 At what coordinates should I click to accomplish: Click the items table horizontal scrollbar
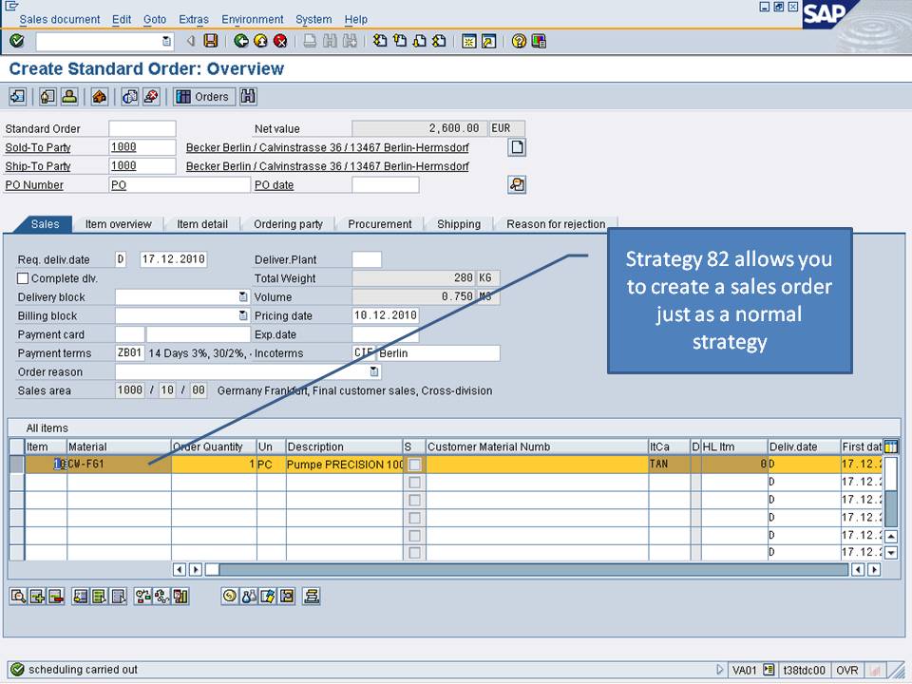[x=526, y=569]
